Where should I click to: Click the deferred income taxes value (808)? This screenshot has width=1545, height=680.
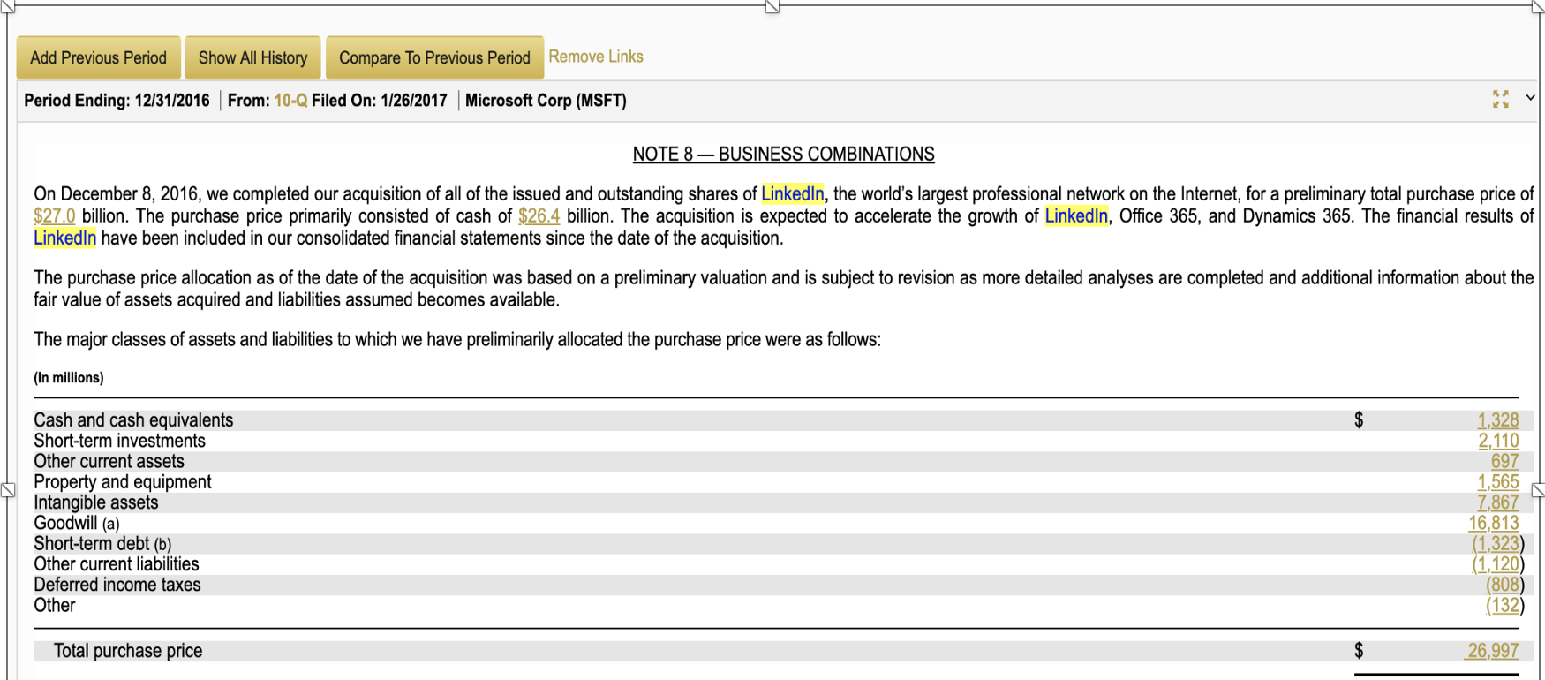pyautogui.click(x=1503, y=585)
